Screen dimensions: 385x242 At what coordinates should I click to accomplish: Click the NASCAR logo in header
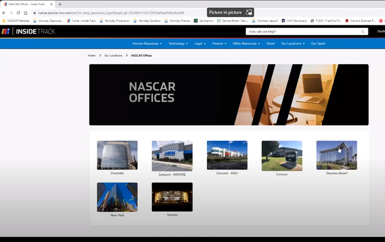tap(6, 31)
